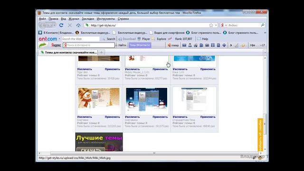Viewport: 304px width, 171px height.
Task: Click the chameleon logo in bottom toolbar
Action: [43, 45]
